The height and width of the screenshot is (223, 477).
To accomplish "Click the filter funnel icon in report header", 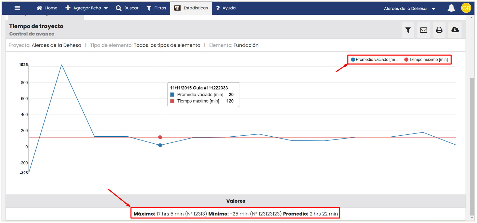I will 408,30.
